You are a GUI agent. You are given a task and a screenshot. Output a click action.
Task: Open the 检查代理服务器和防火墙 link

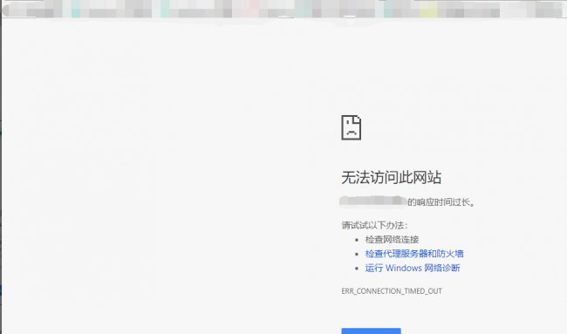pyautogui.click(x=414, y=254)
